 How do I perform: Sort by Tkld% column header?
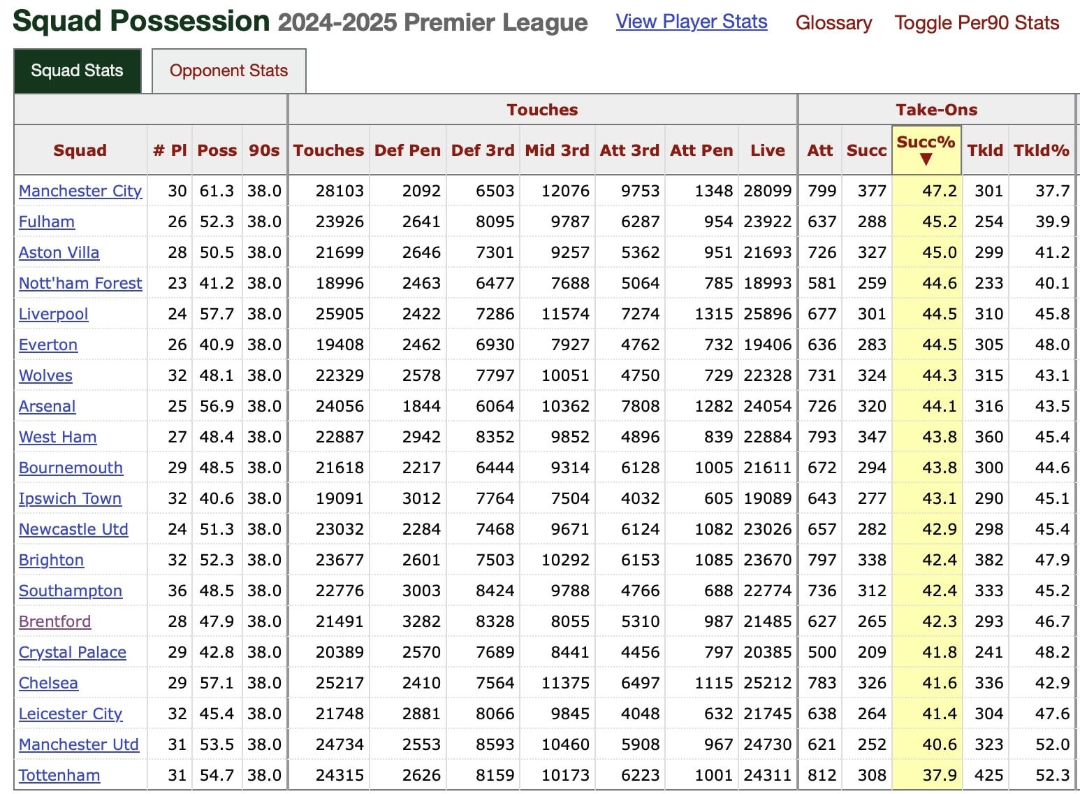[1041, 150]
